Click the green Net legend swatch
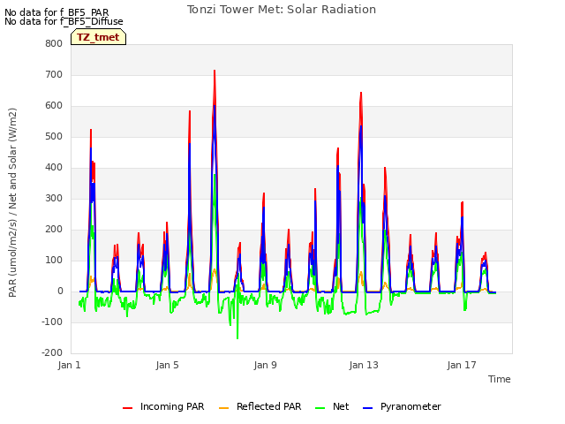The height and width of the screenshot is (424, 565). [x=320, y=408]
